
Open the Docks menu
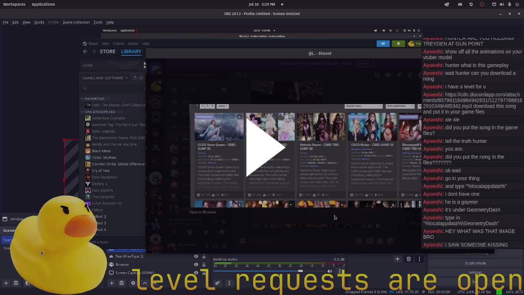39,22
